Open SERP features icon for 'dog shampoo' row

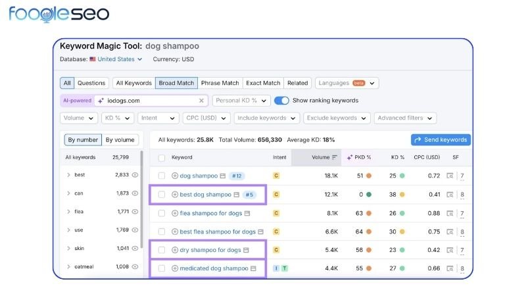[x=450, y=176]
